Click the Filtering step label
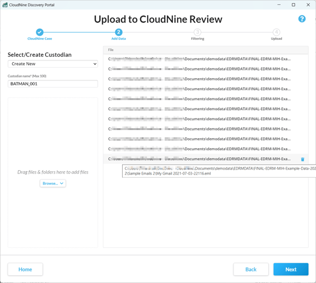Screen dimensions: 316x283 (x=198, y=39)
